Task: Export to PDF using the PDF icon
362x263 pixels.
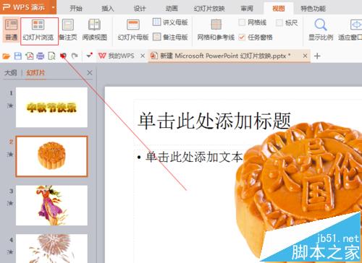Action: click(30, 56)
